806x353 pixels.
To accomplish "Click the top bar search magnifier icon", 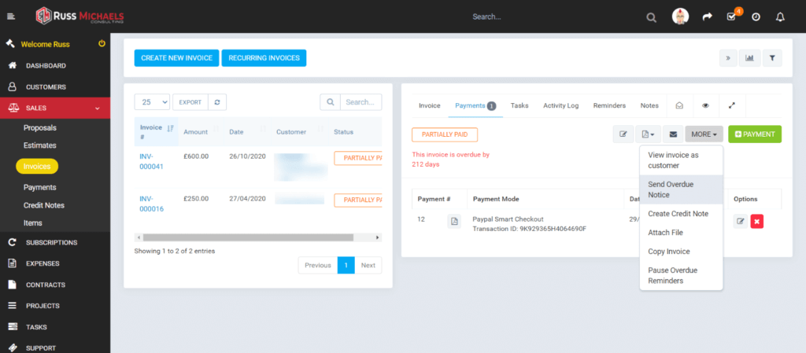I will 651,17.
